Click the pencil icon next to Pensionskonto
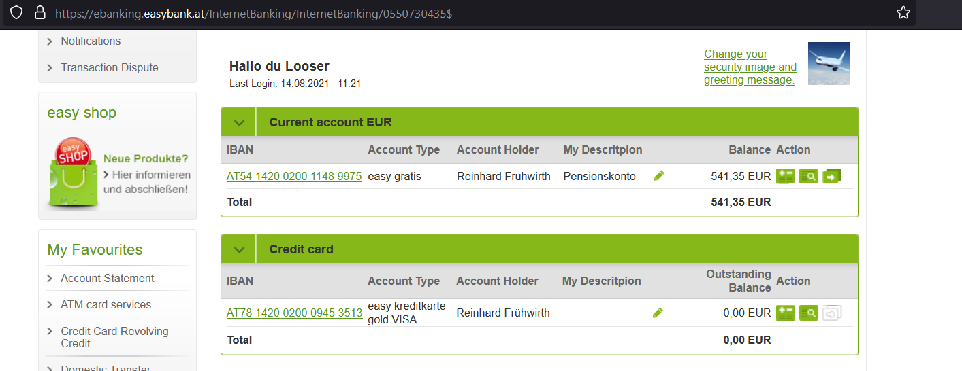The height and width of the screenshot is (371, 962). pos(658,176)
